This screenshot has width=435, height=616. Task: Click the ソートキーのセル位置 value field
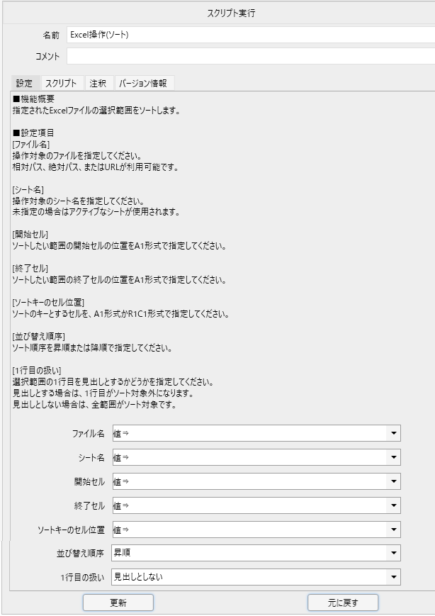click(x=248, y=530)
